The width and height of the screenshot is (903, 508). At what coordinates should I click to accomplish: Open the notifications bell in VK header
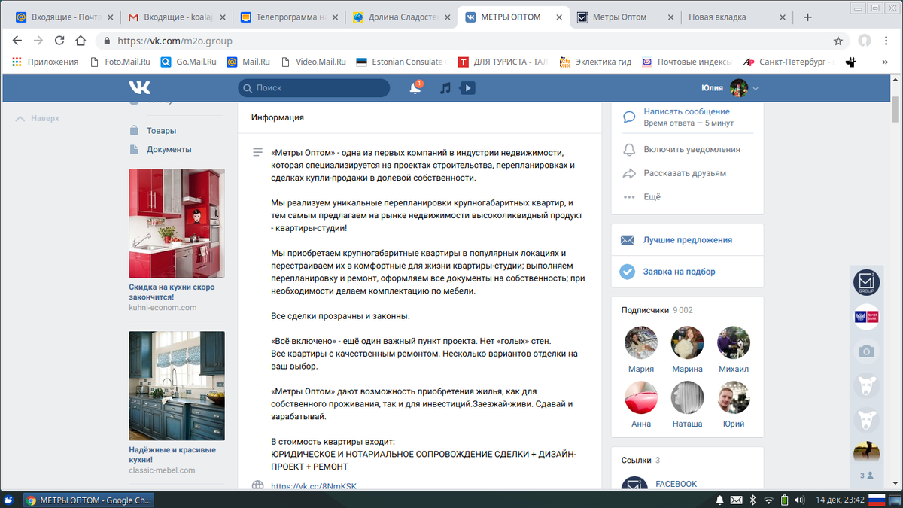[415, 88]
